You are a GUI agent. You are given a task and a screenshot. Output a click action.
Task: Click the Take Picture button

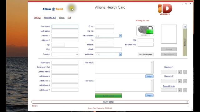pos(169,54)
